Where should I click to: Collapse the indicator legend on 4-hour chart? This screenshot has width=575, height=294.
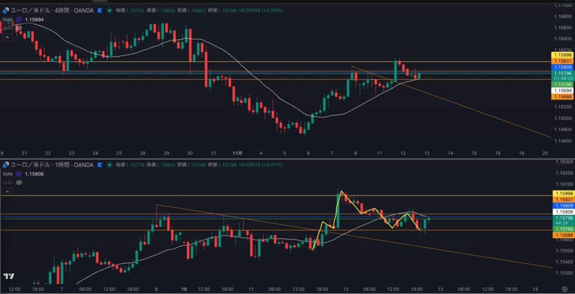[7, 37]
